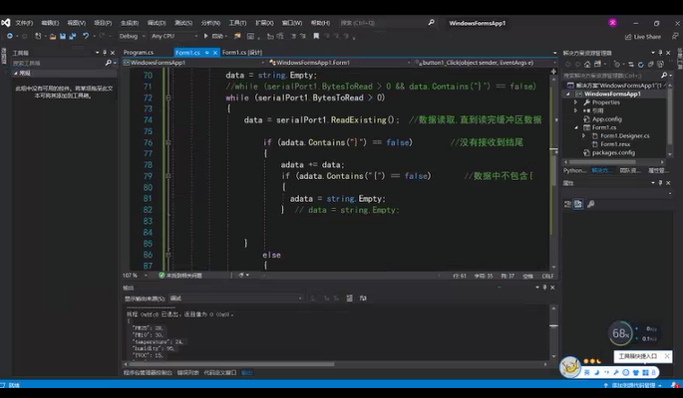The width and height of the screenshot is (683, 398).
Task: Open the WindowsFormsApp1 project scope dropdown
Action: click(x=193, y=63)
